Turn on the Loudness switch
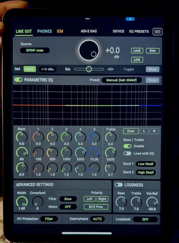The height and width of the screenshot is (243, 179). [x=119, y=185]
